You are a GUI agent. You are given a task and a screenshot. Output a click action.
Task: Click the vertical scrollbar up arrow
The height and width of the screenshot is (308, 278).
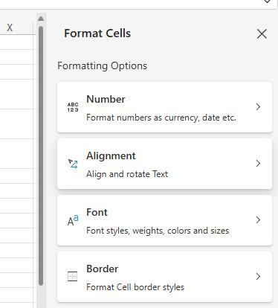(41, 19)
